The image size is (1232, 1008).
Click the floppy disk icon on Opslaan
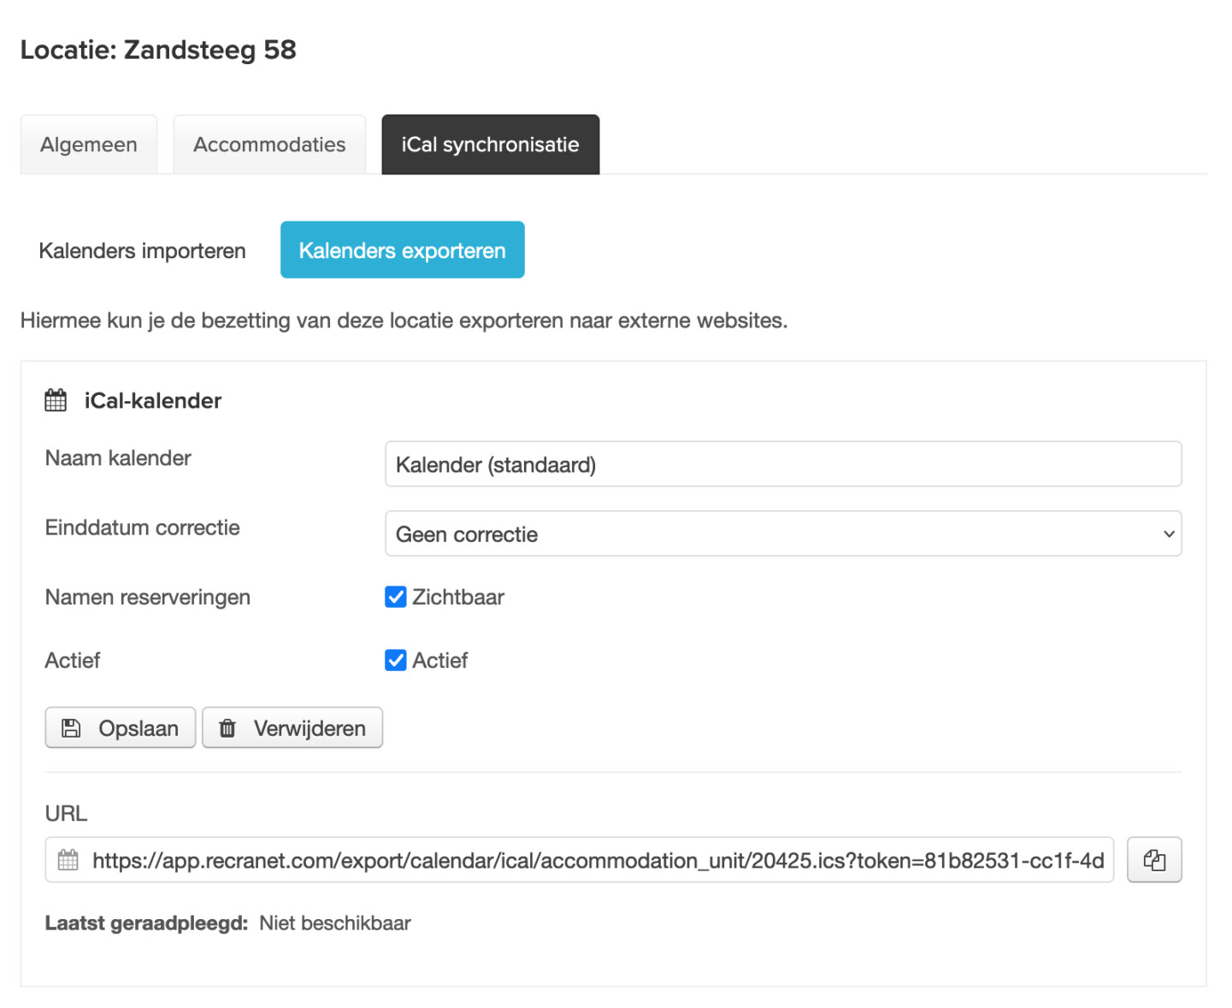(x=71, y=728)
